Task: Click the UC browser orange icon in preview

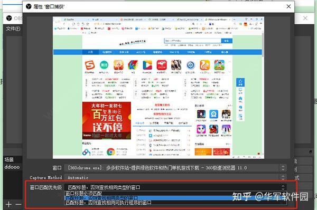Action: coord(205,65)
